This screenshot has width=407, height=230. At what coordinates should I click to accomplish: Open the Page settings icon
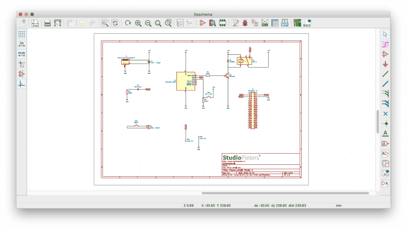point(35,23)
